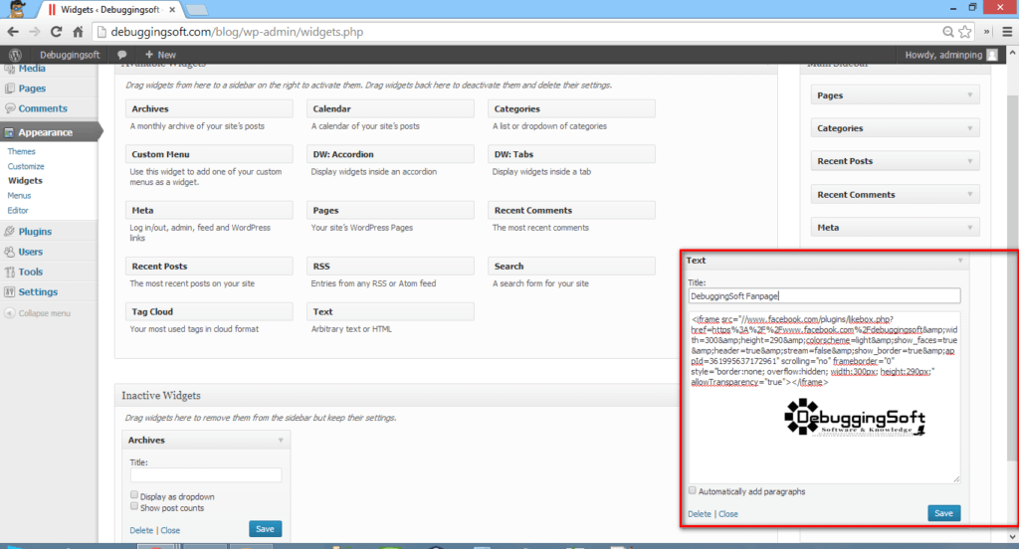This screenshot has width=1019, height=549.
Task: Click the Tools icon in sidebar
Action: click(x=10, y=272)
